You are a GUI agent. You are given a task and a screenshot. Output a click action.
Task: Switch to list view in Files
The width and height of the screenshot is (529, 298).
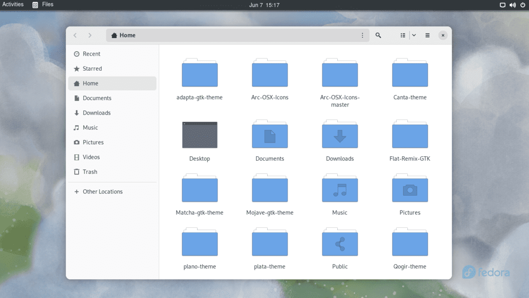tap(402, 35)
